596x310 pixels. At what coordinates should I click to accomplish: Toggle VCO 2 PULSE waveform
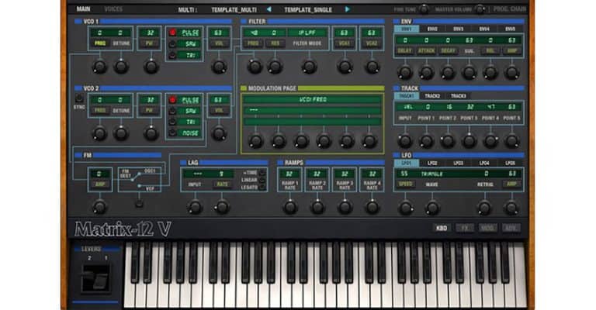click(172, 100)
